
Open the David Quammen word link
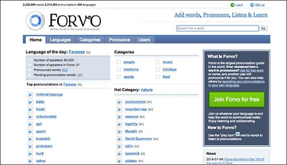point(139,139)
